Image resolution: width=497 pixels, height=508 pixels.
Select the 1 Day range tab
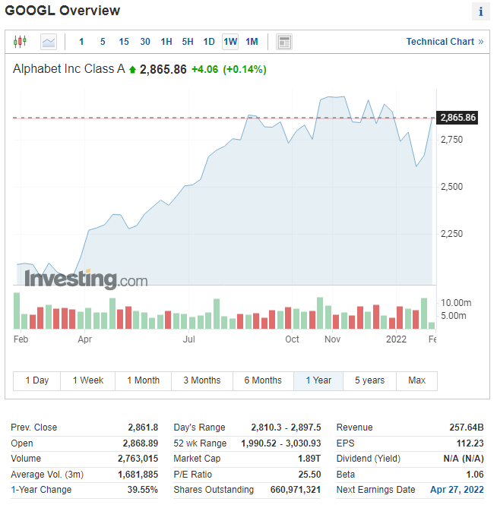coord(37,380)
